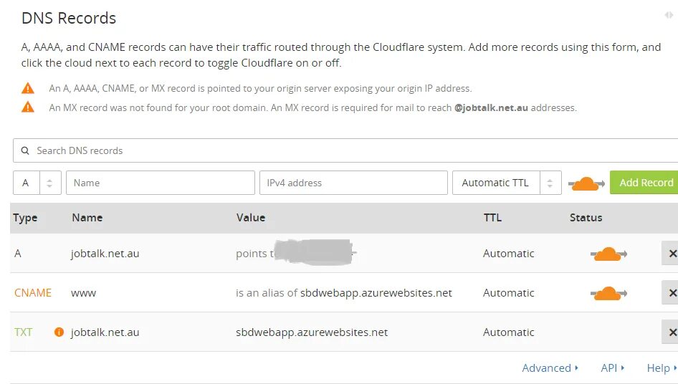Click the IPv4 address input field
The width and height of the screenshot is (678, 384).
click(353, 183)
